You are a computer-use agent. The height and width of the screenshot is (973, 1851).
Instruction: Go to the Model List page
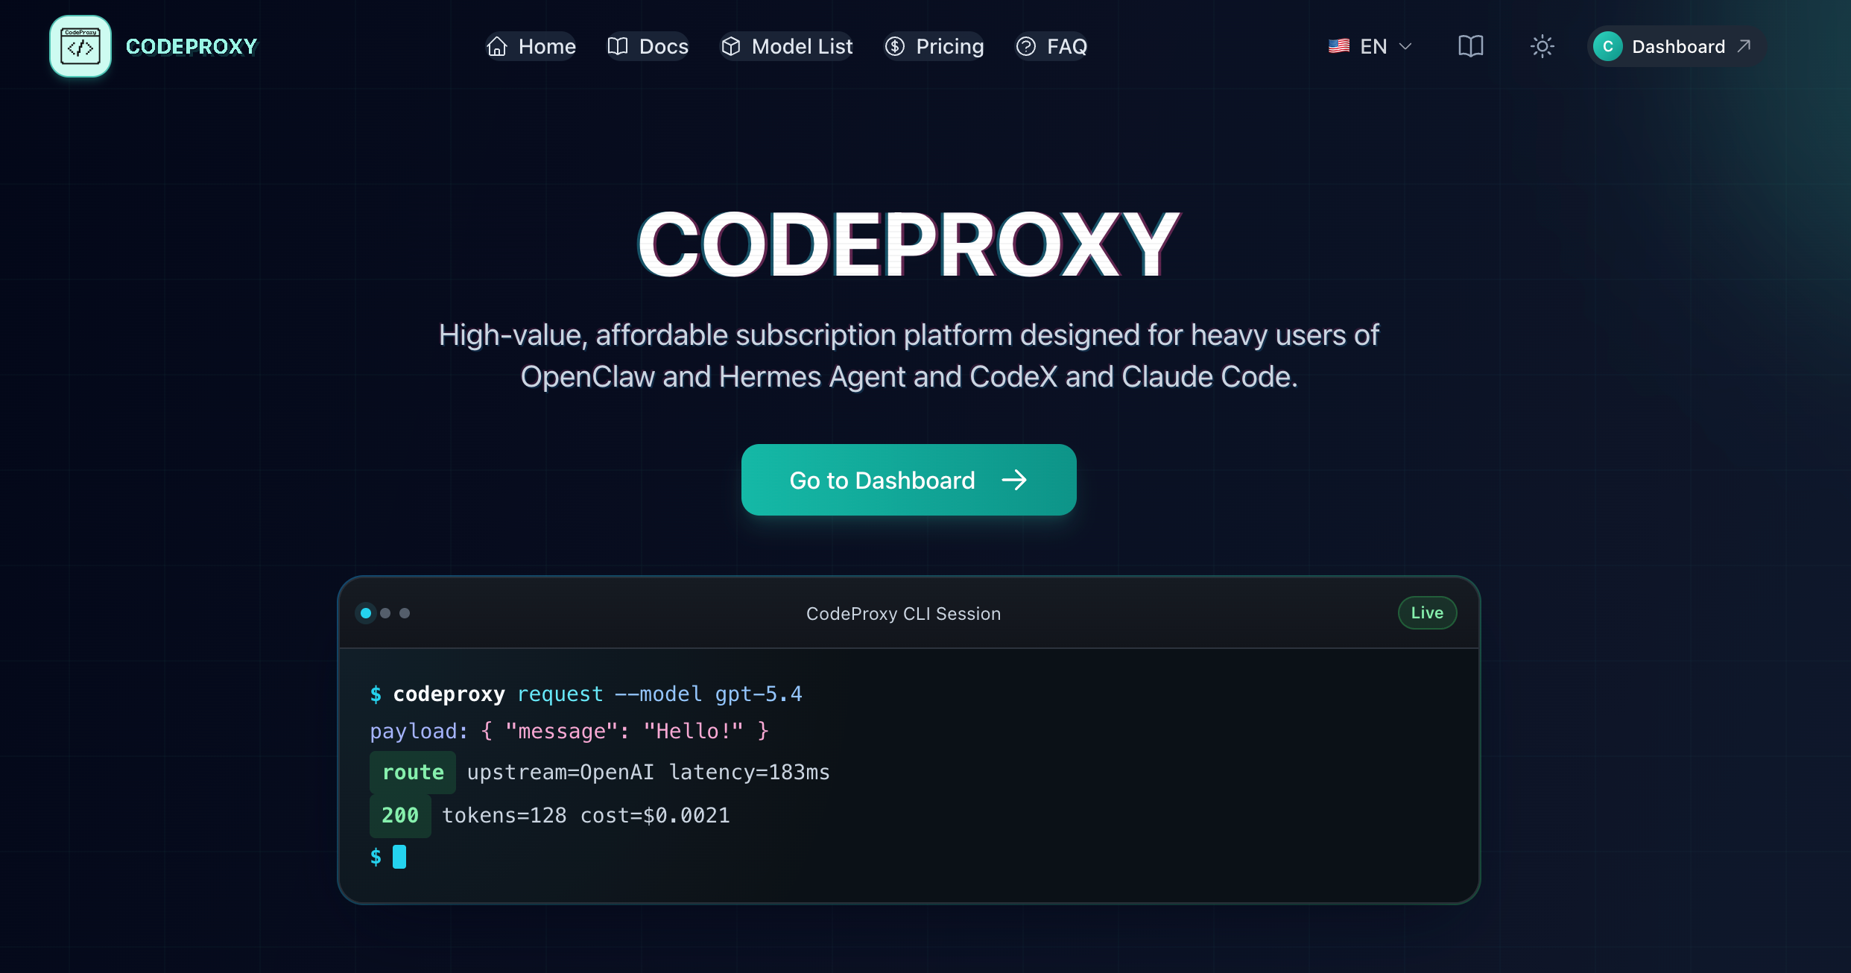point(786,46)
